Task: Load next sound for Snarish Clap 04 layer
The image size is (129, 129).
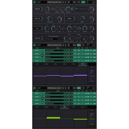Action: (x=67, y=50)
